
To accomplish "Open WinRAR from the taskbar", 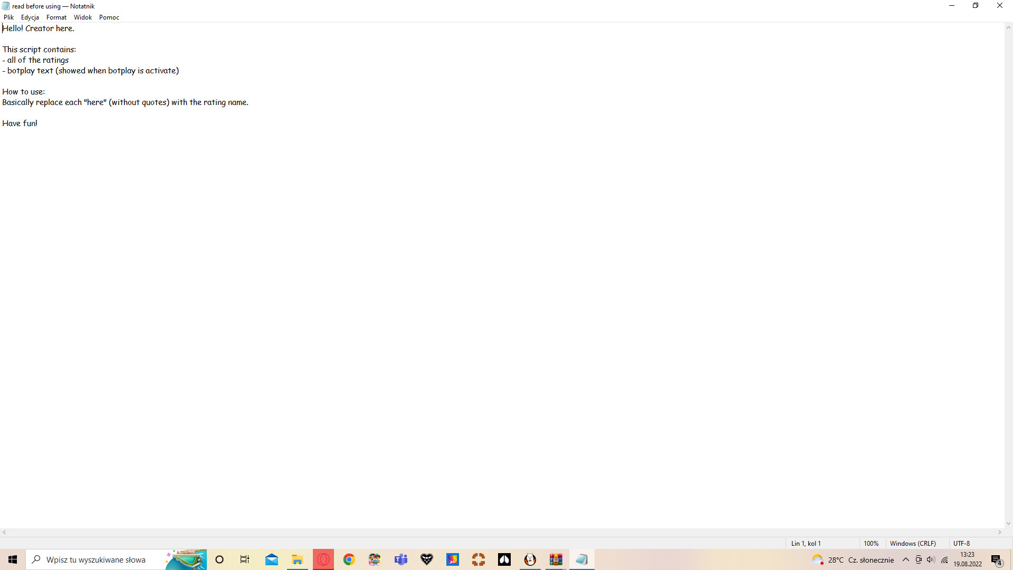I will (x=556, y=559).
